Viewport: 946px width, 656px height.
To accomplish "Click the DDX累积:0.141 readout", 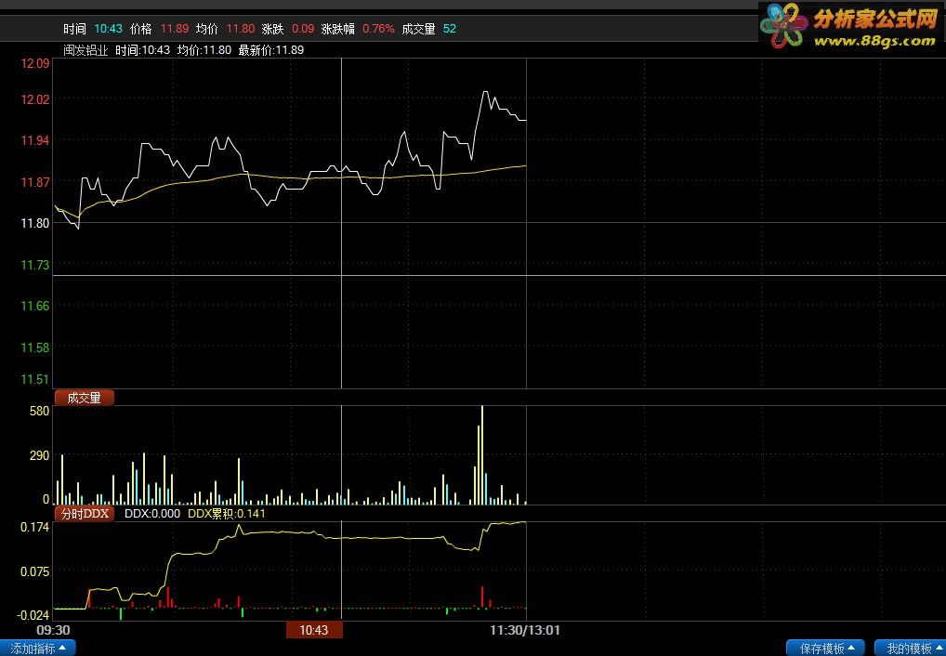I will coord(226,514).
